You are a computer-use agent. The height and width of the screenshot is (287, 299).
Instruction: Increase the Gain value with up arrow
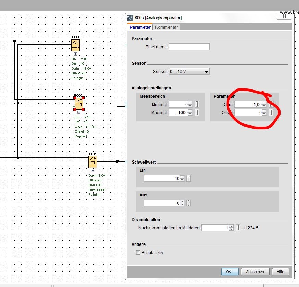264,103
